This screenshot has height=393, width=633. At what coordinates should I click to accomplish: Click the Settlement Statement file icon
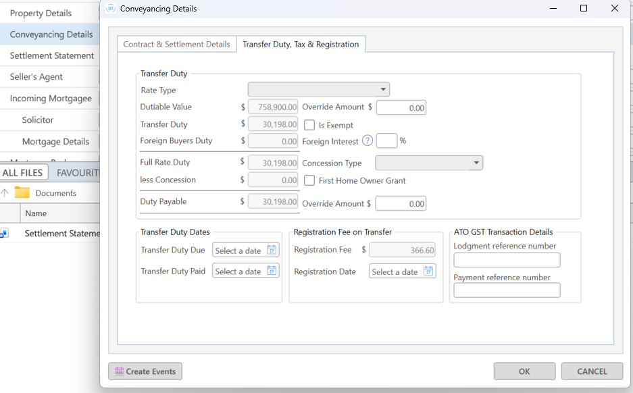[3, 234]
